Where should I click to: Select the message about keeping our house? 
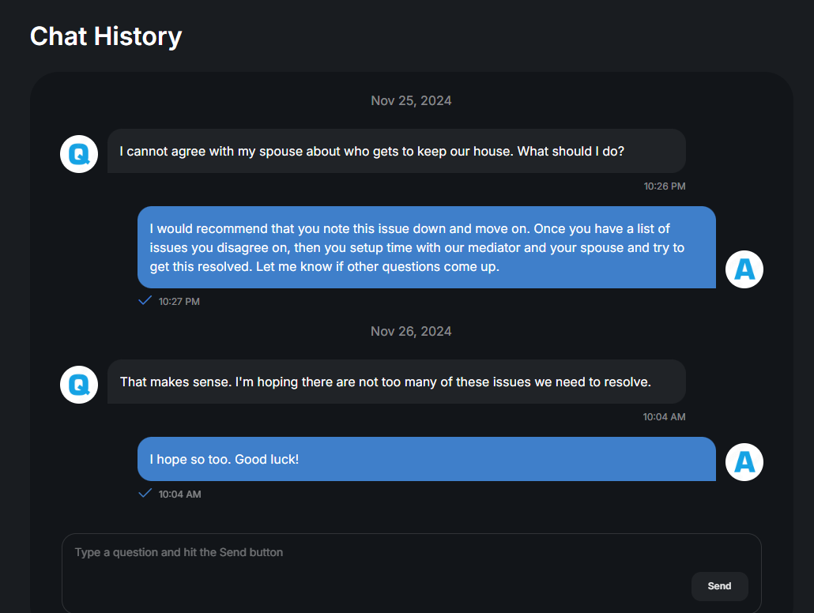[x=396, y=151]
